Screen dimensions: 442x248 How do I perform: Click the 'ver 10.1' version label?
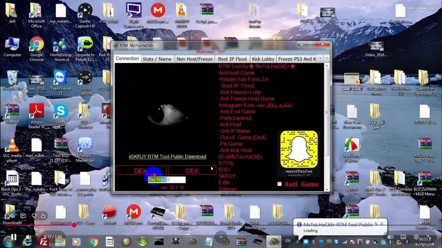172,187
